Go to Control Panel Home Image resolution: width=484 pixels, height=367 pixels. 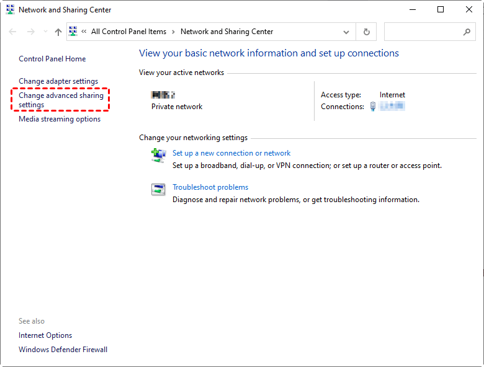[52, 59]
